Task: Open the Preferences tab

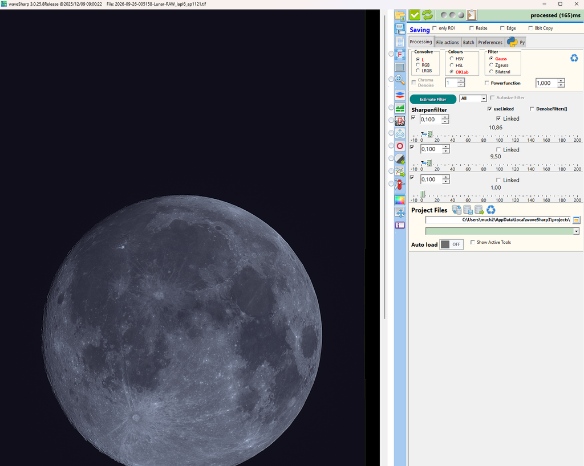Action: [x=490, y=42]
